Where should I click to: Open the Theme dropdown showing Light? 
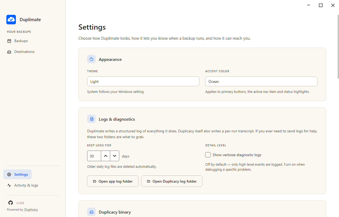tap(143, 82)
